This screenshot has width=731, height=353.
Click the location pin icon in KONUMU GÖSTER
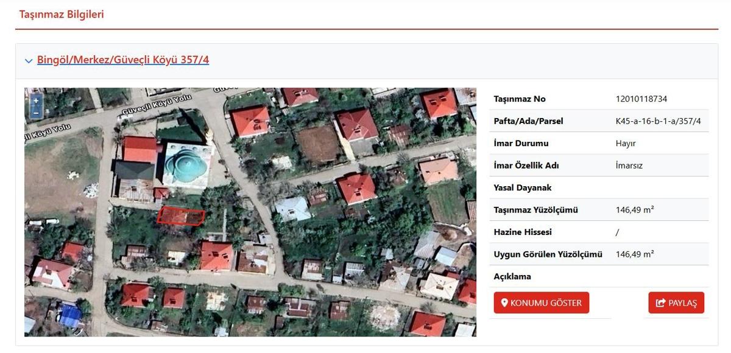click(504, 302)
